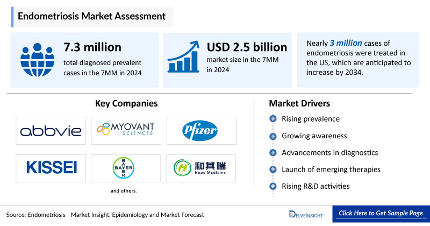Click the Launch of emerging therapies item

click(x=331, y=169)
